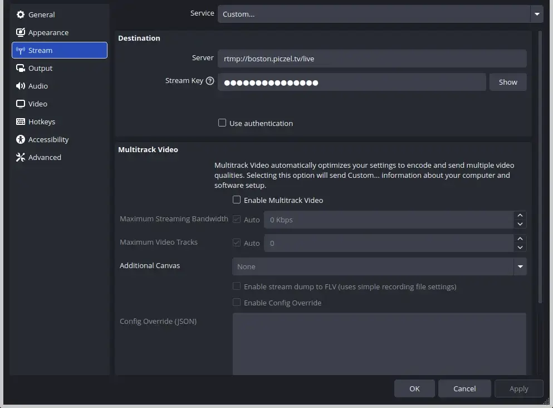
Task: Click the Advanced tools icon
Action: pos(21,157)
